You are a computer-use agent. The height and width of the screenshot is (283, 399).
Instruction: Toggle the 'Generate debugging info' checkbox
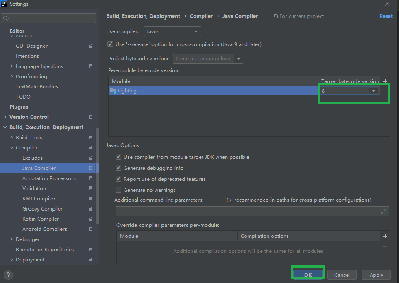pyautogui.click(x=118, y=168)
